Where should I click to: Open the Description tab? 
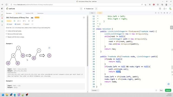coord(9,13)
